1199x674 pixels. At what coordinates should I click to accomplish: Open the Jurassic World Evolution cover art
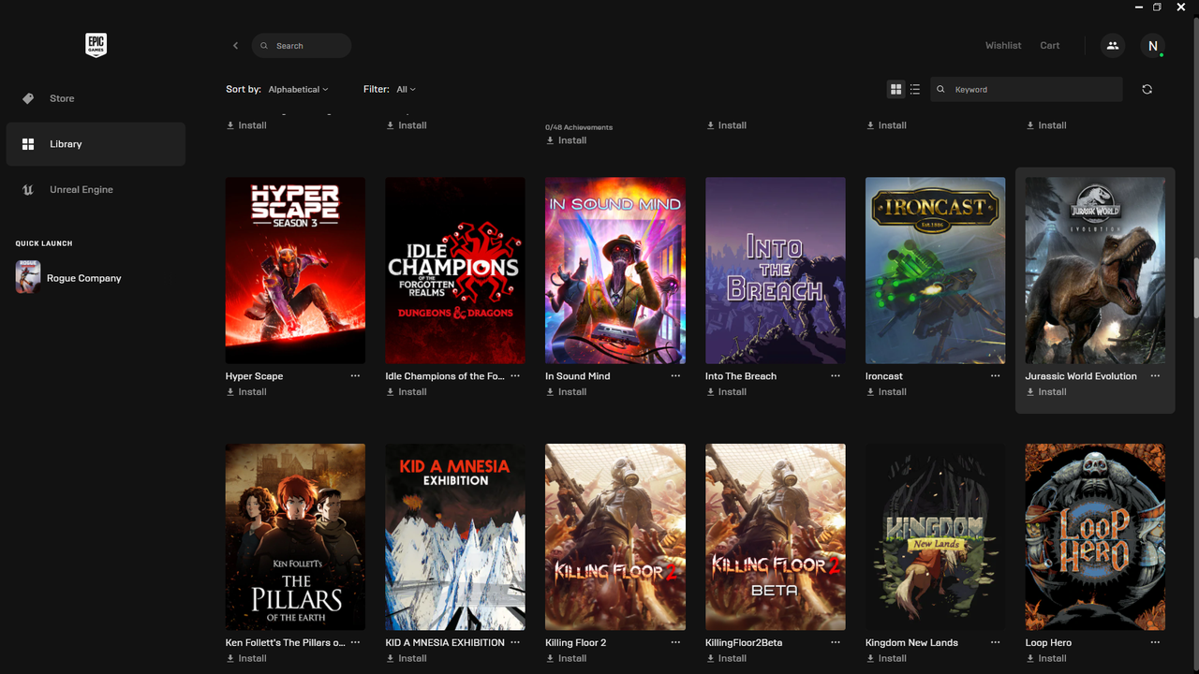click(1095, 271)
